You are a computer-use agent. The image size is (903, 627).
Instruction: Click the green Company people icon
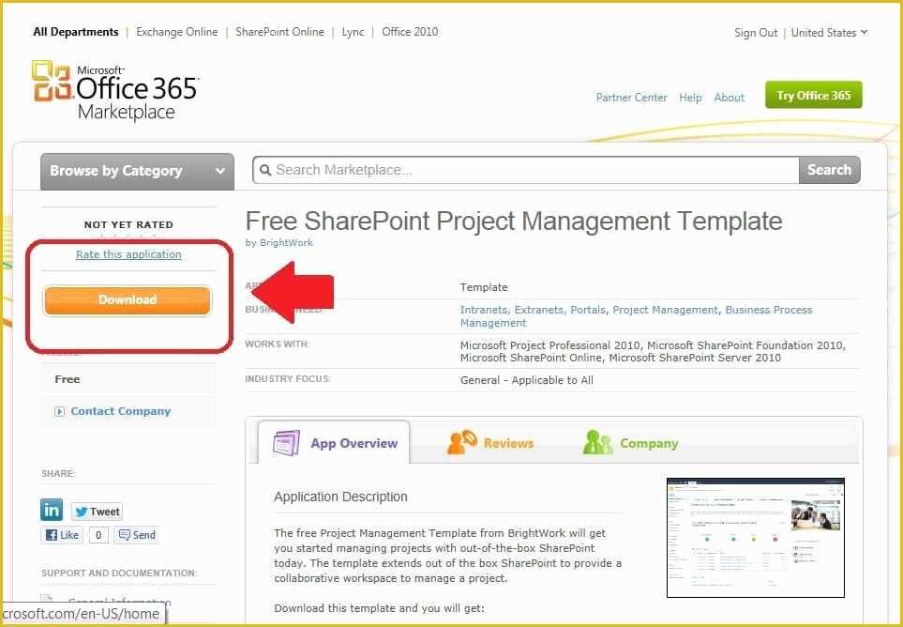coord(597,442)
